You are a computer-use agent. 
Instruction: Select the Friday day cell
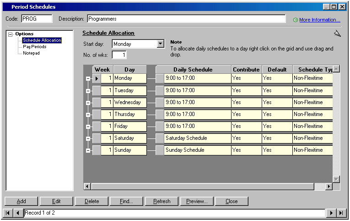[x=130, y=127]
